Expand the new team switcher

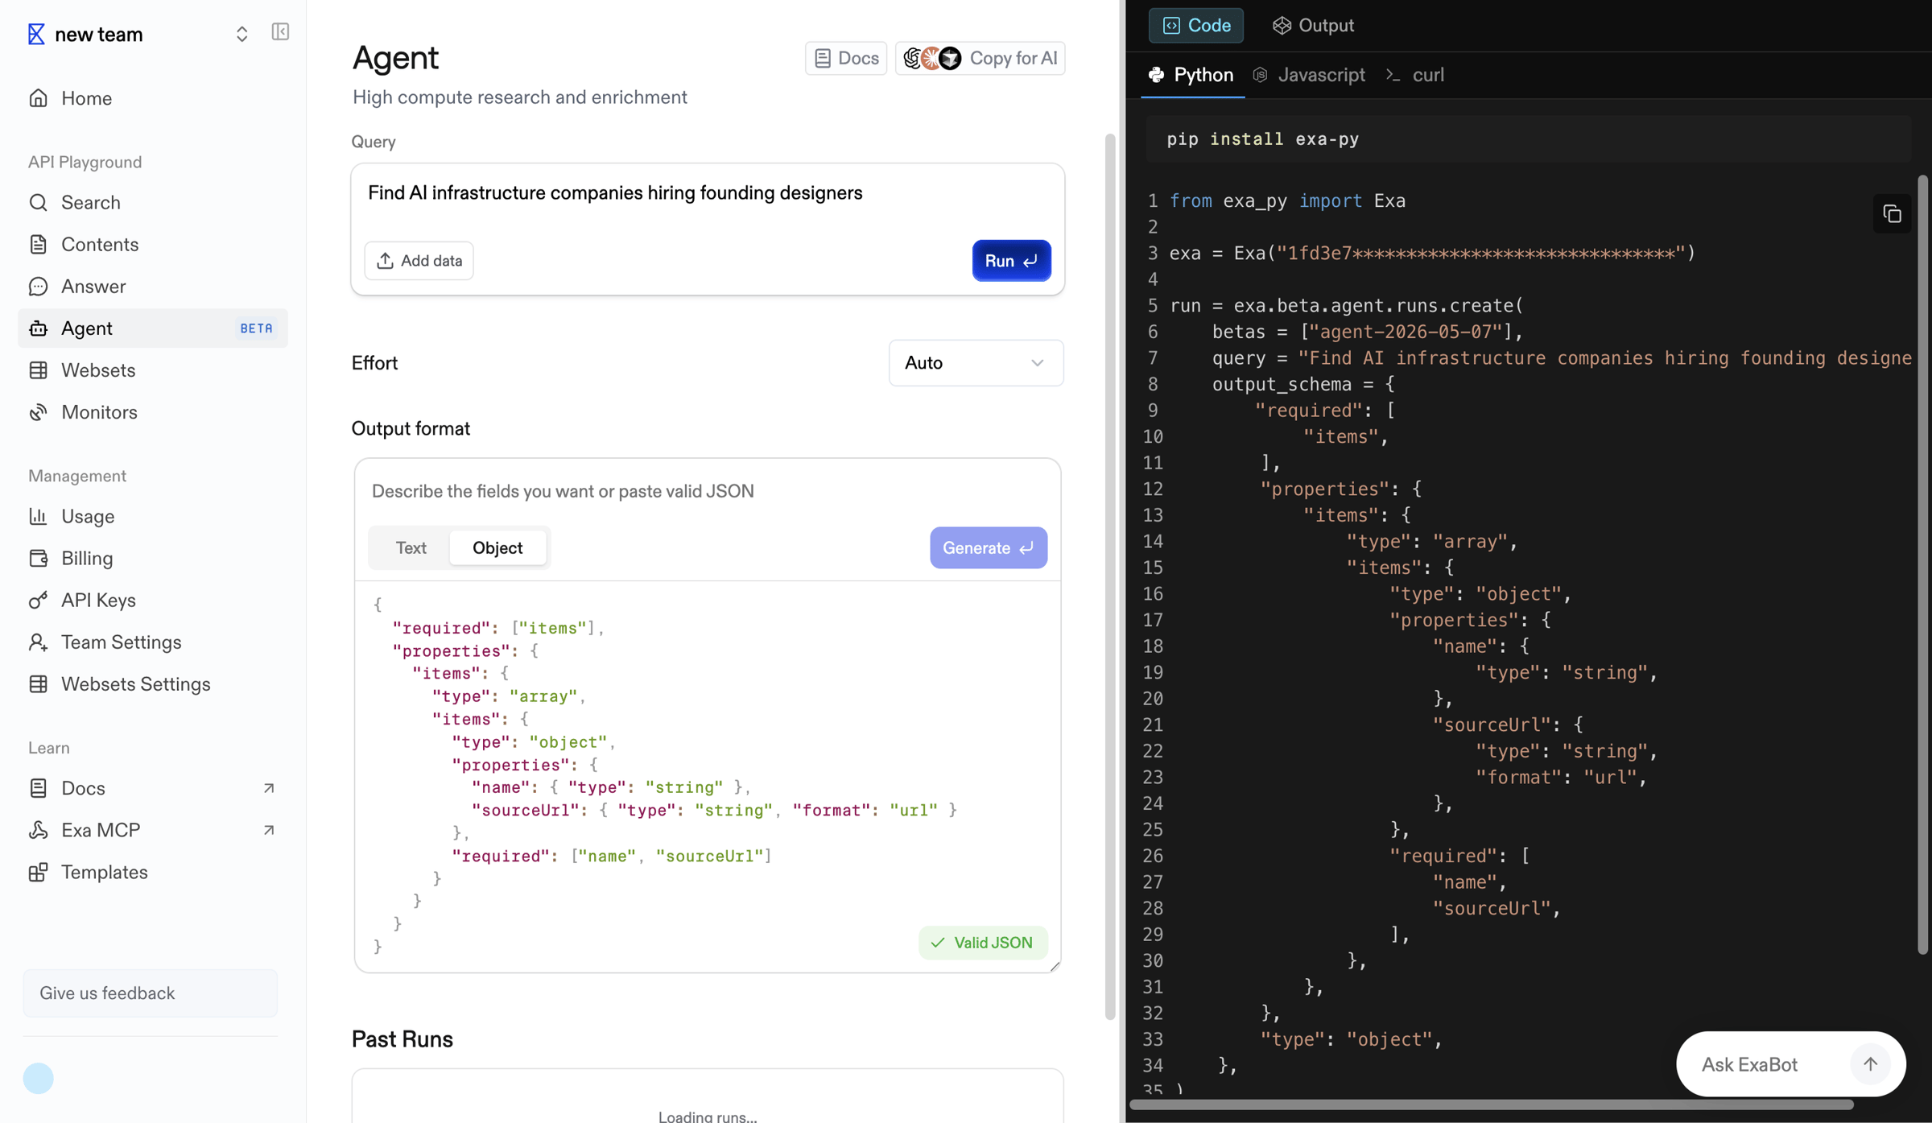[x=242, y=34]
